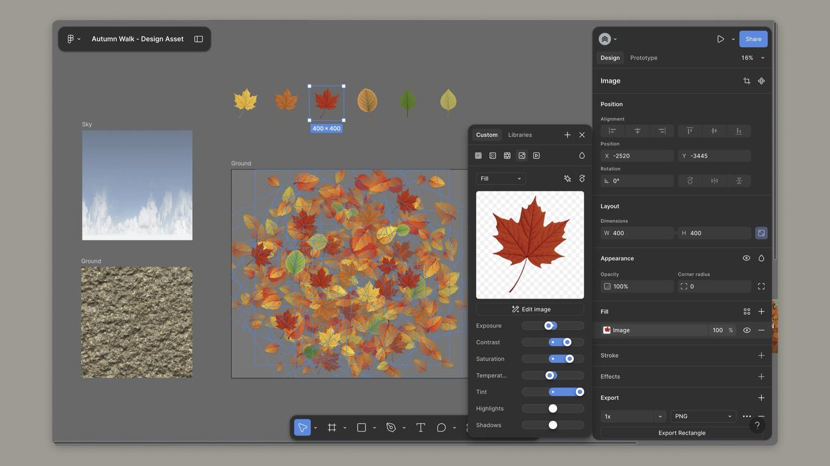Hide the Image fill layer
Viewport: 830px width, 466px height.
pyautogui.click(x=746, y=330)
